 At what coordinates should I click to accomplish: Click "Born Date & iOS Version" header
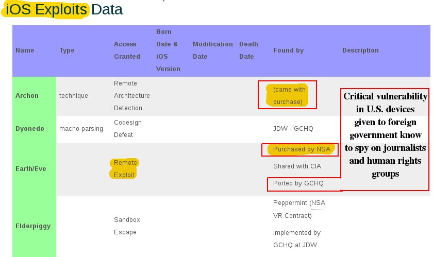[x=168, y=50]
